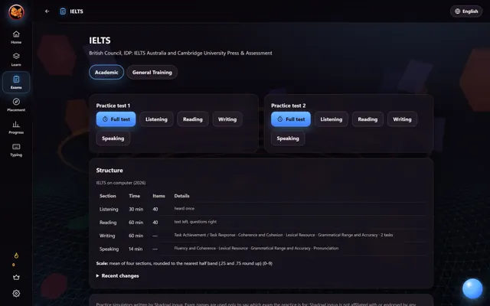Click the Listening row in Structure table
The height and width of the screenshot is (306, 490).
click(x=261, y=209)
